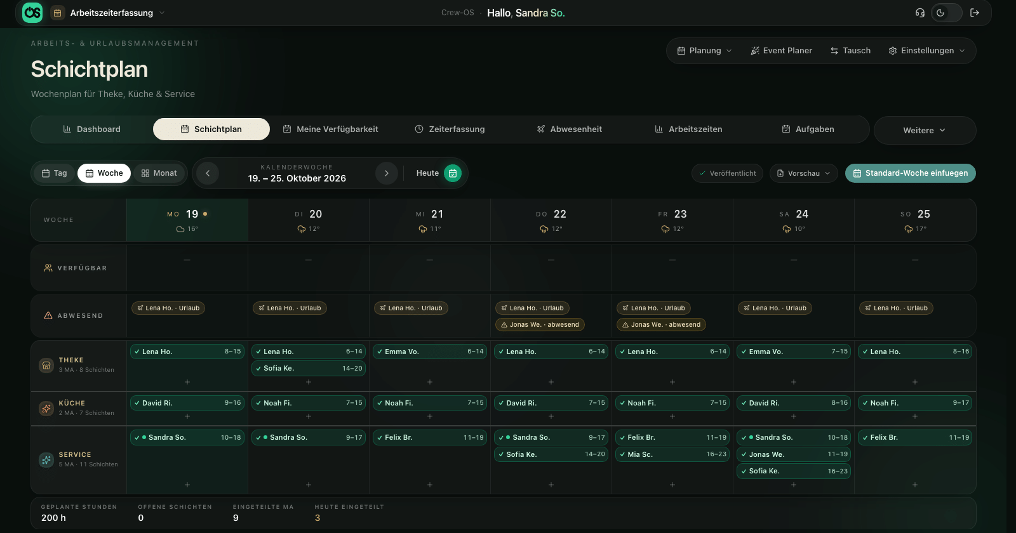Image resolution: width=1016 pixels, height=533 pixels.
Task: Toggle the dark mode moon switch
Action: (946, 13)
